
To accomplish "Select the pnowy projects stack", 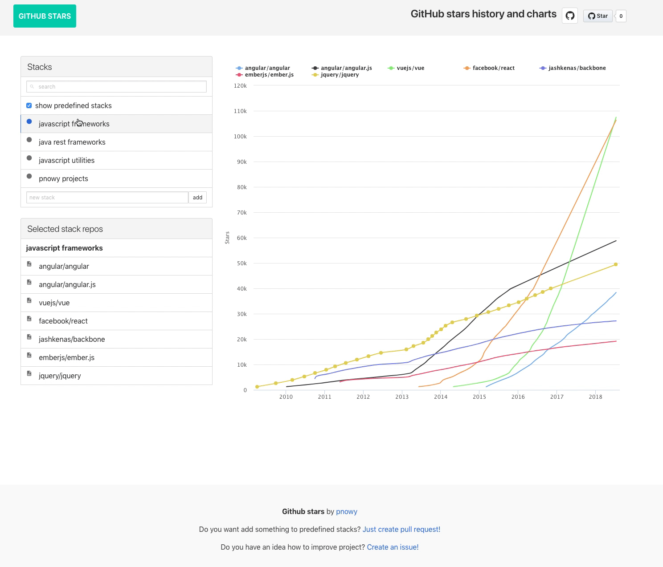I will pyautogui.click(x=116, y=178).
